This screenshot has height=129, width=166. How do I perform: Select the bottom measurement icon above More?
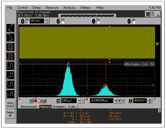[10, 94]
